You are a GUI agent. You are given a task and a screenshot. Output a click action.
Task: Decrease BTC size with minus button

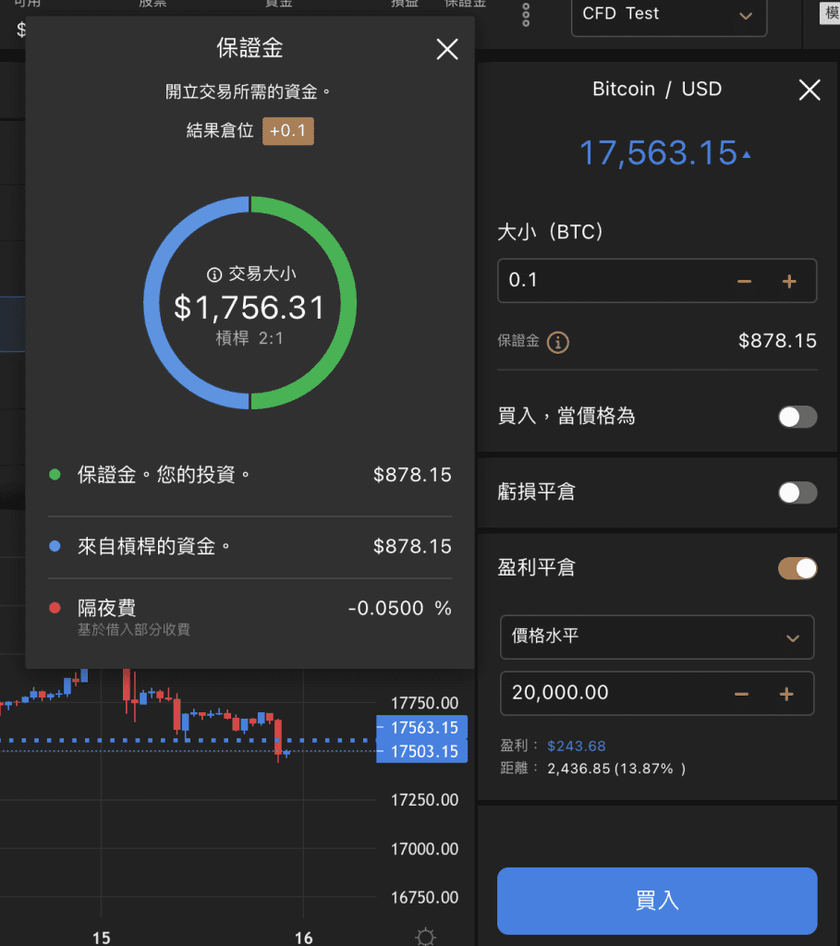click(x=744, y=282)
